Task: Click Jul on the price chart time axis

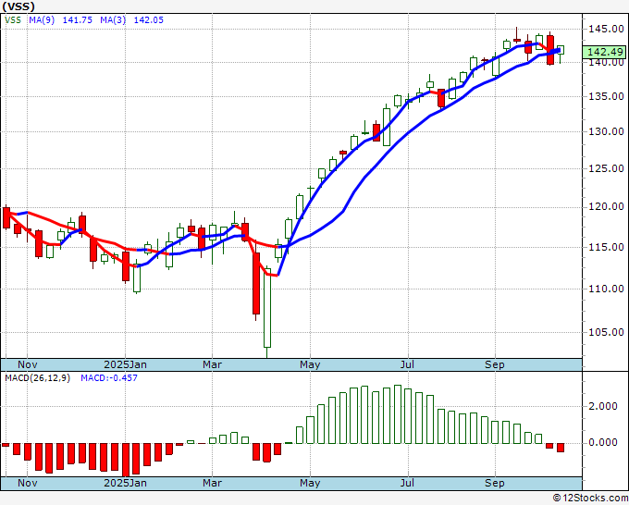Action: [x=408, y=364]
